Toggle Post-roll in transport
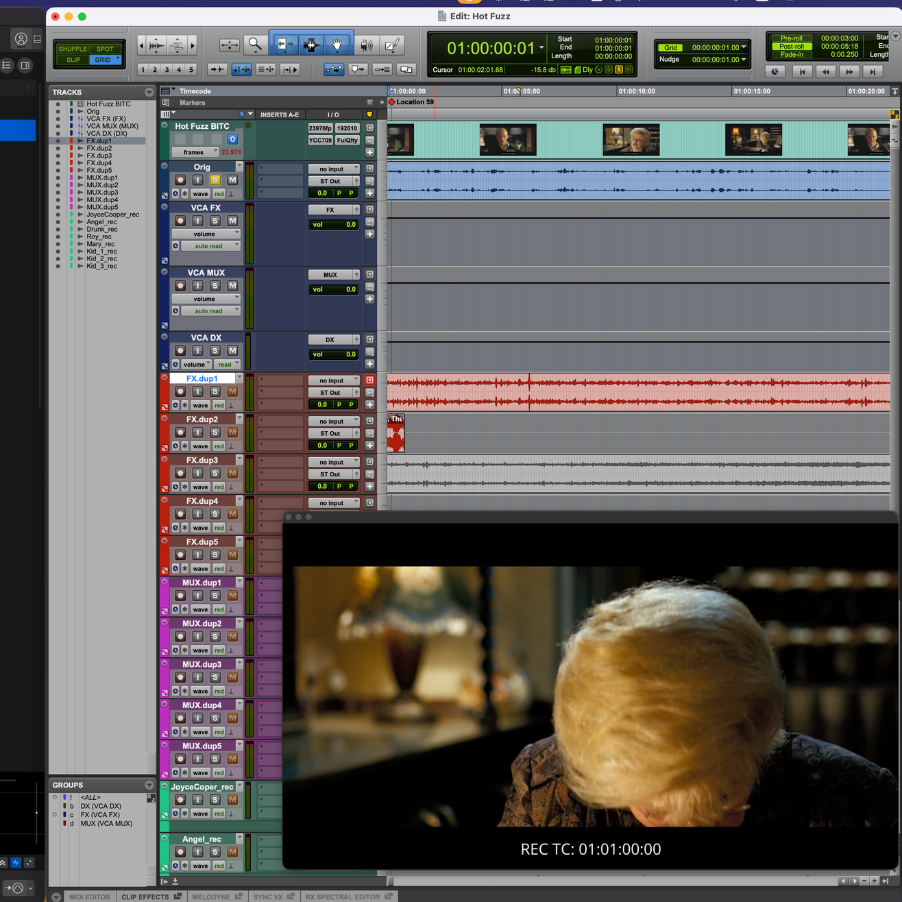This screenshot has width=902, height=902. point(791,47)
